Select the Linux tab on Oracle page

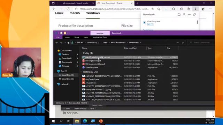click(x=59, y=13)
